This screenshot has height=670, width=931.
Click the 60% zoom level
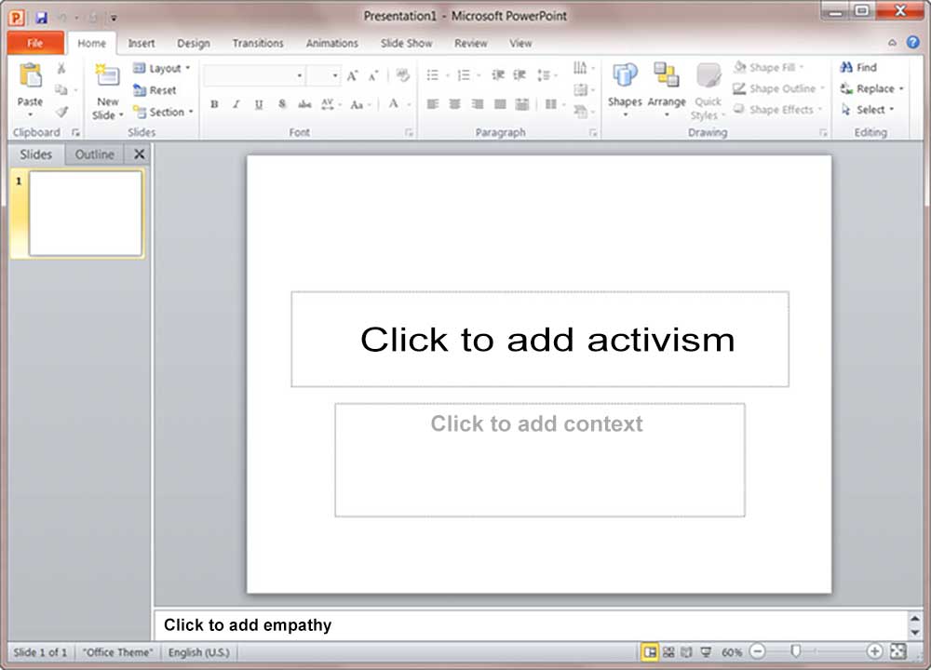732,652
